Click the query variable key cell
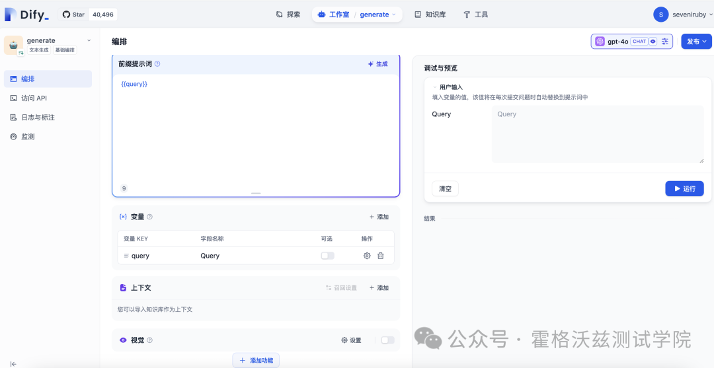This screenshot has height=368, width=714. pyautogui.click(x=140, y=256)
